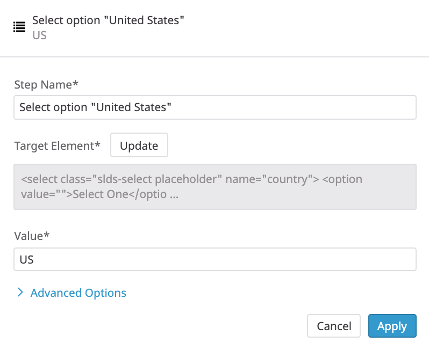Click the Update target element button
429x350 pixels.
pyautogui.click(x=139, y=145)
